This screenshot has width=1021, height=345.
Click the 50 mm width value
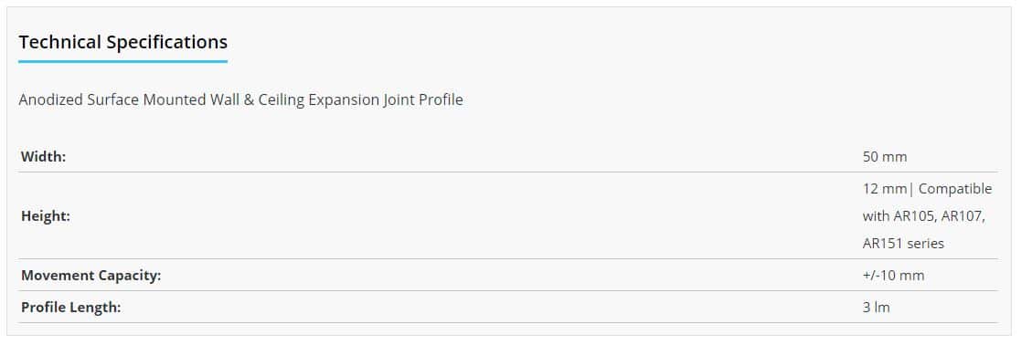[884, 157]
